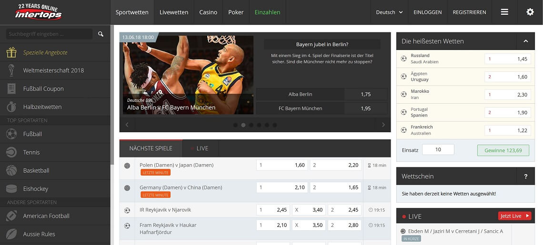Pick Uruguay odds 1,60 in hot bets
This screenshot has width=543, height=245.
tap(508, 77)
